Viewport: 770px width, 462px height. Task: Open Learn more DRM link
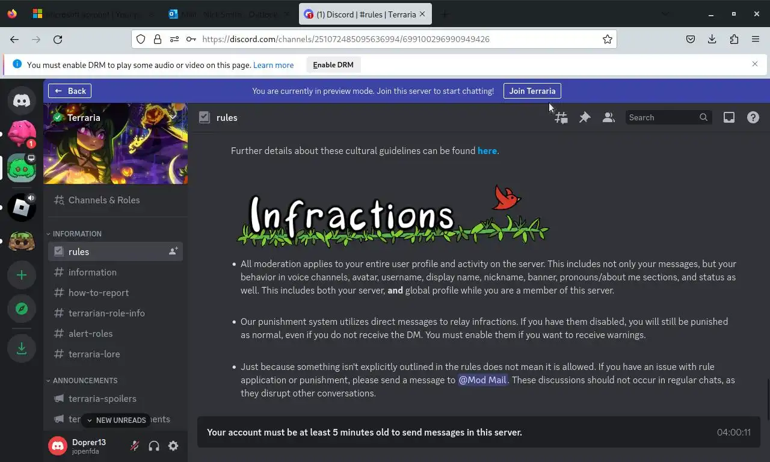coord(274,65)
